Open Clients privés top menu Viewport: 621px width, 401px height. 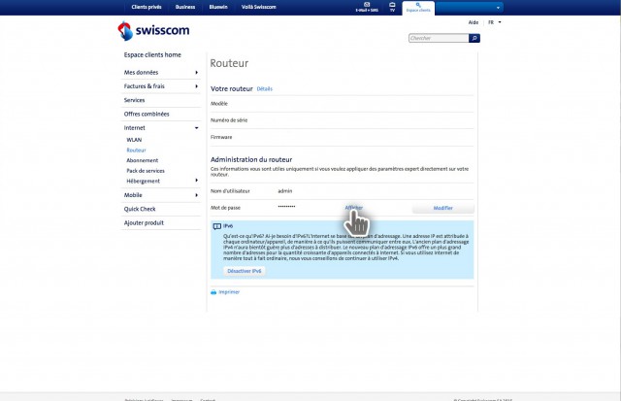[147, 7]
